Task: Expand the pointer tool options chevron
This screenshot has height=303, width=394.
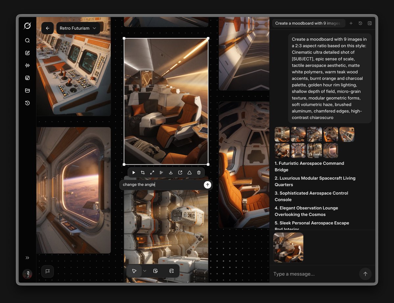Action: [145, 271]
